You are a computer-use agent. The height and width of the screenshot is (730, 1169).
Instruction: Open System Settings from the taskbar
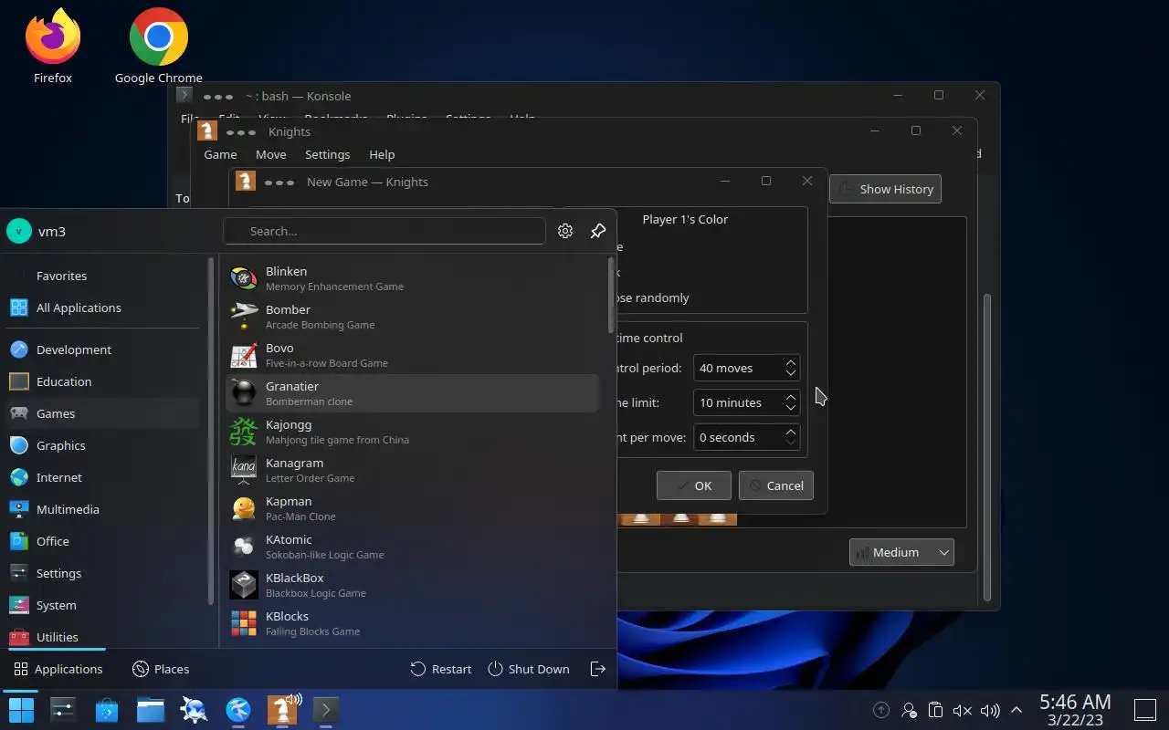(x=63, y=710)
